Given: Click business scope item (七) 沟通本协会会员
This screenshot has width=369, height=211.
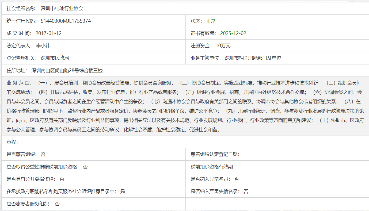Looking at the screenshot, I should pos(175,101).
